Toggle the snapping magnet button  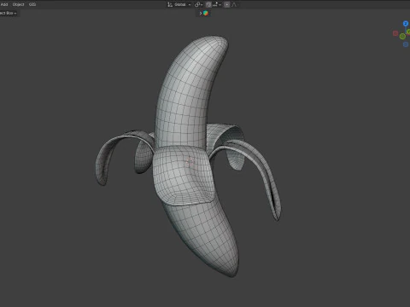point(208,4)
